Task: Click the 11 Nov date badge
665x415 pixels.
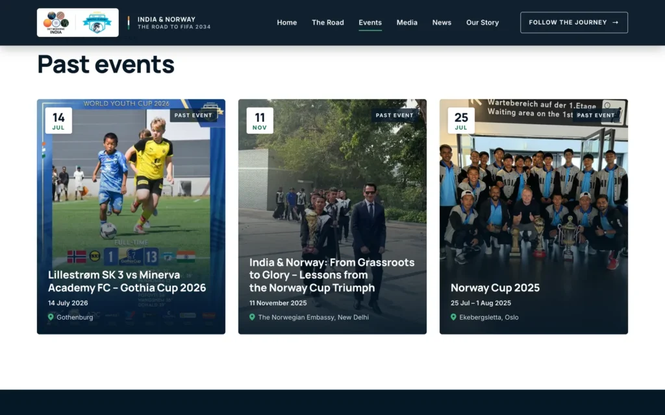Action: [x=260, y=121]
